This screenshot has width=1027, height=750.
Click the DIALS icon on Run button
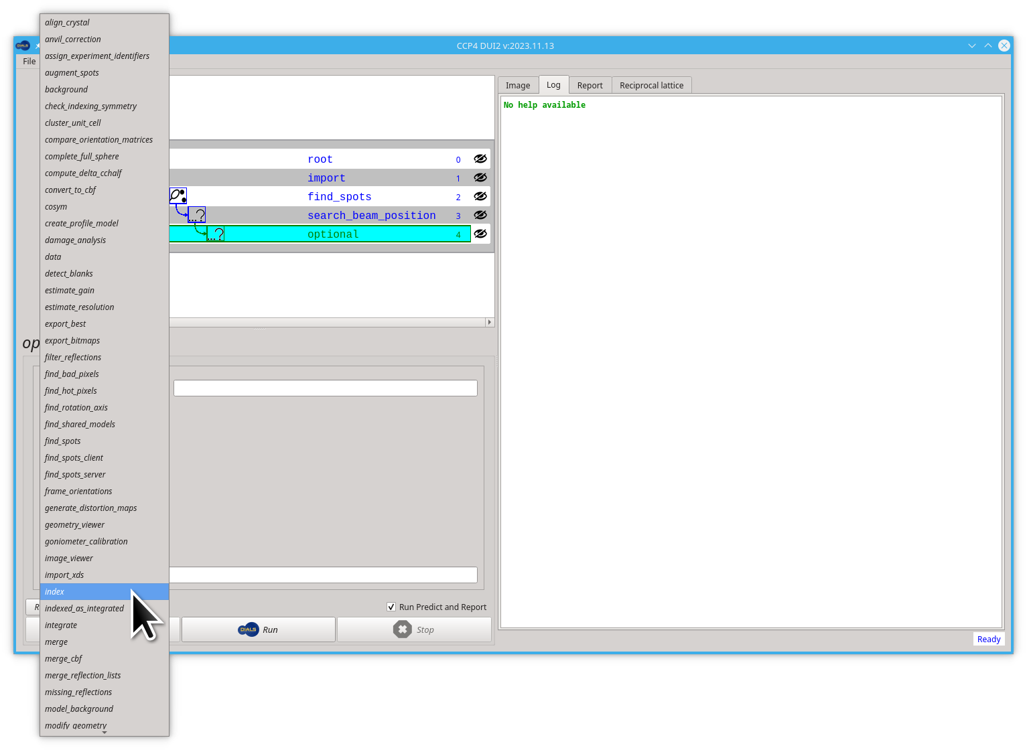point(249,629)
